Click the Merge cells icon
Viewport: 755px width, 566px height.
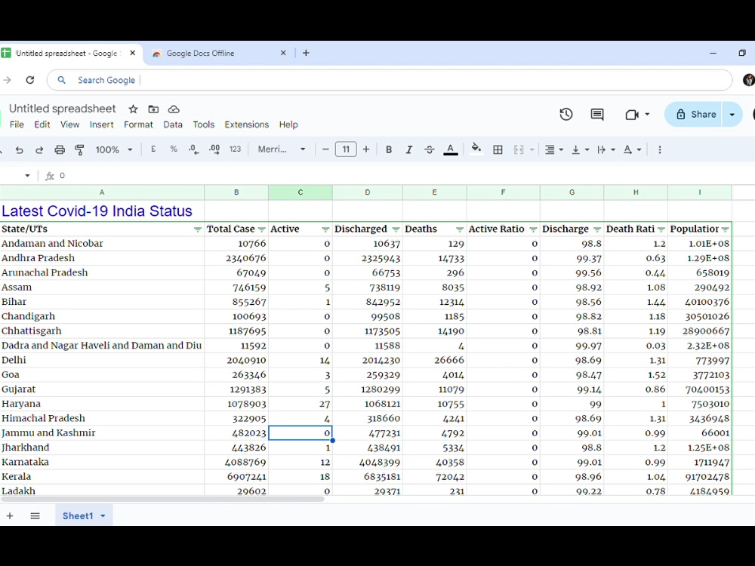519,149
